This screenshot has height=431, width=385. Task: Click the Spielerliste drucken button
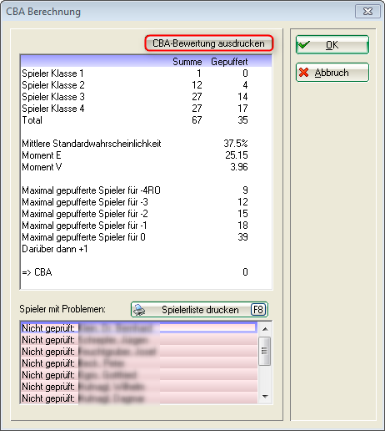click(x=199, y=310)
